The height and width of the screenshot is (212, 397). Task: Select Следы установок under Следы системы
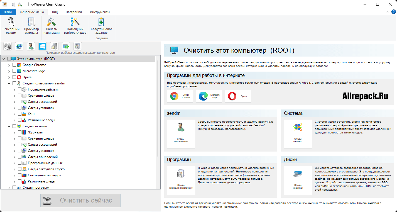41,151
